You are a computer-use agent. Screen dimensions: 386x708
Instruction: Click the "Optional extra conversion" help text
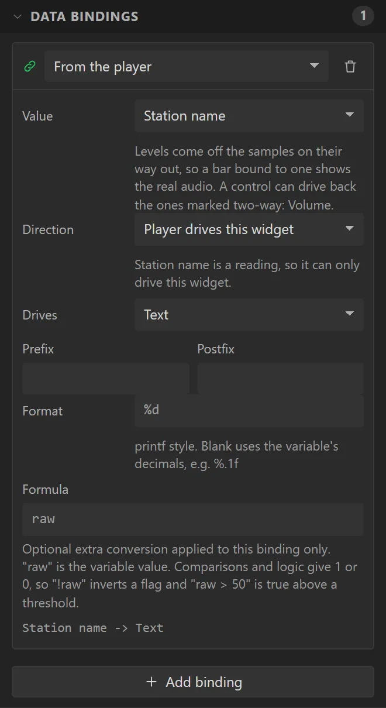tap(190, 576)
